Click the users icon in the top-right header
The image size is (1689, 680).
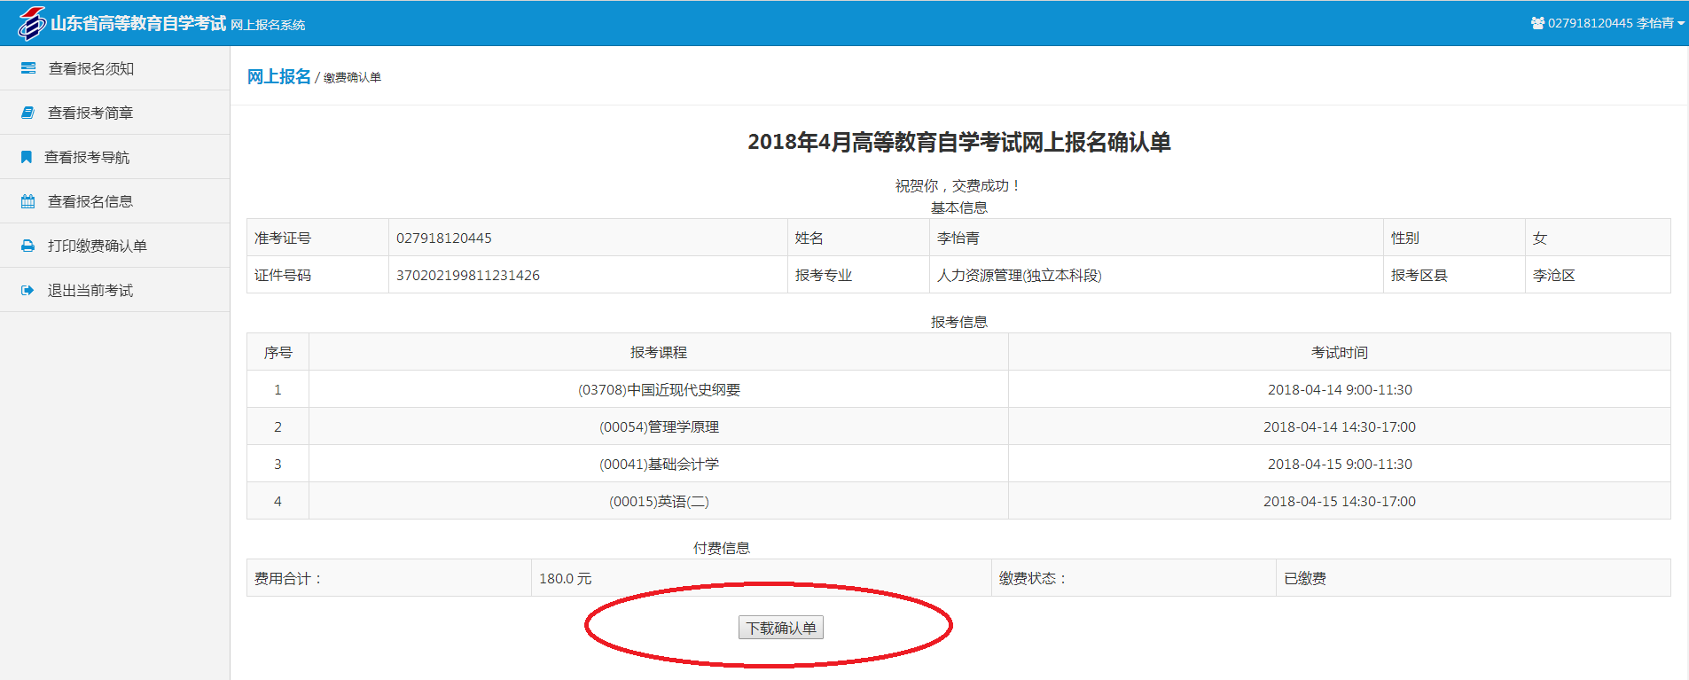[1537, 23]
